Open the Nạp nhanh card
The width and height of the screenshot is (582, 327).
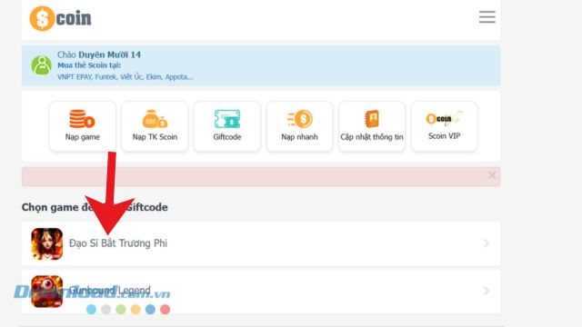[x=299, y=126]
